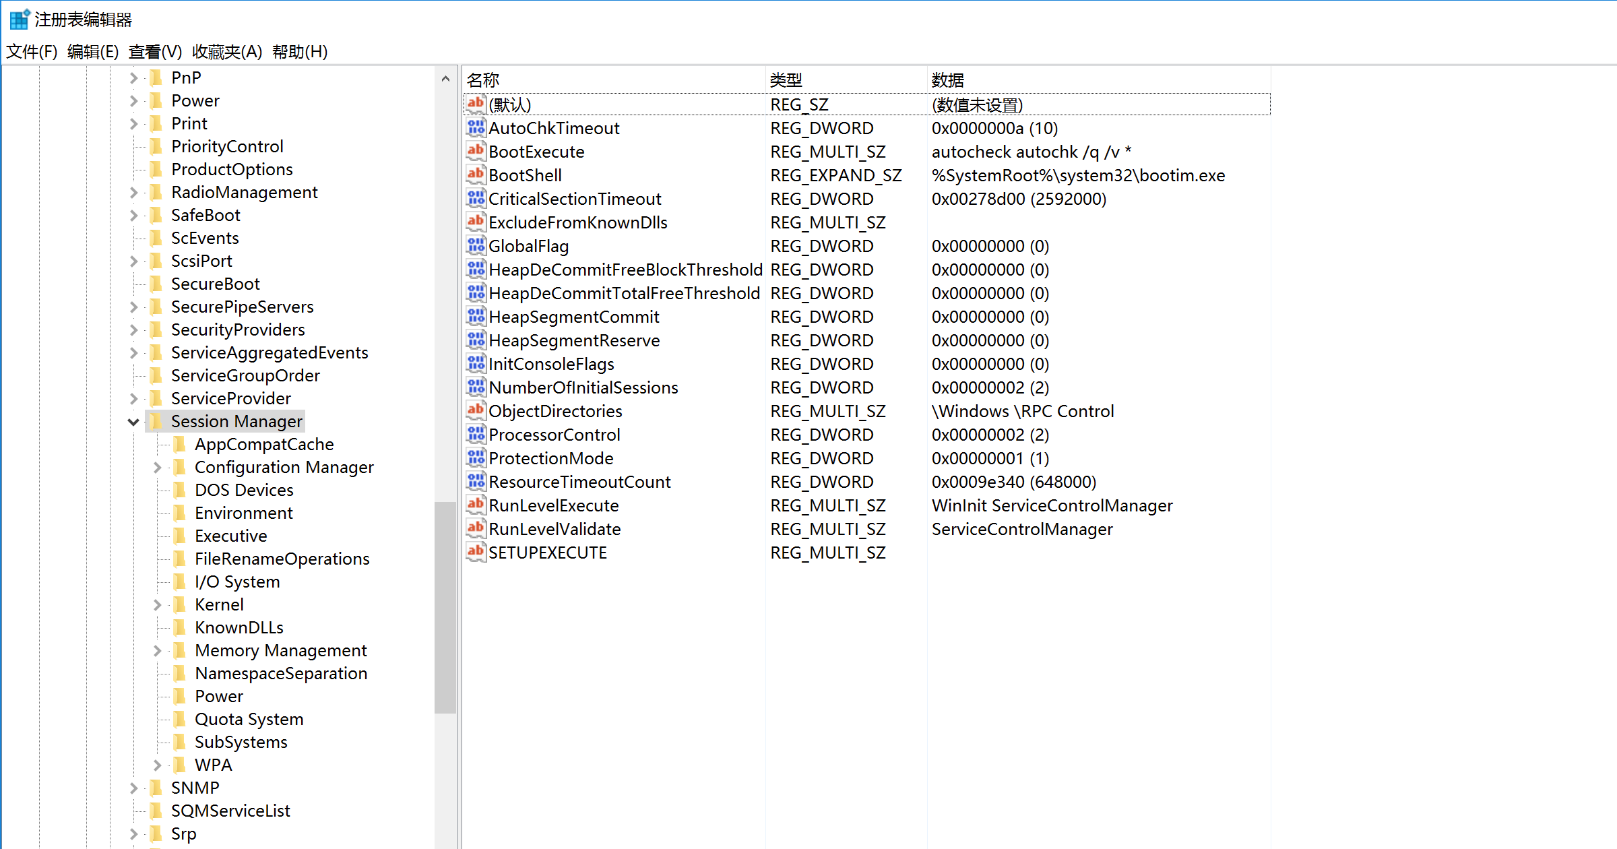Click the Registry Editor icon in the title bar
This screenshot has height=849, width=1617.
click(x=19, y=19)
